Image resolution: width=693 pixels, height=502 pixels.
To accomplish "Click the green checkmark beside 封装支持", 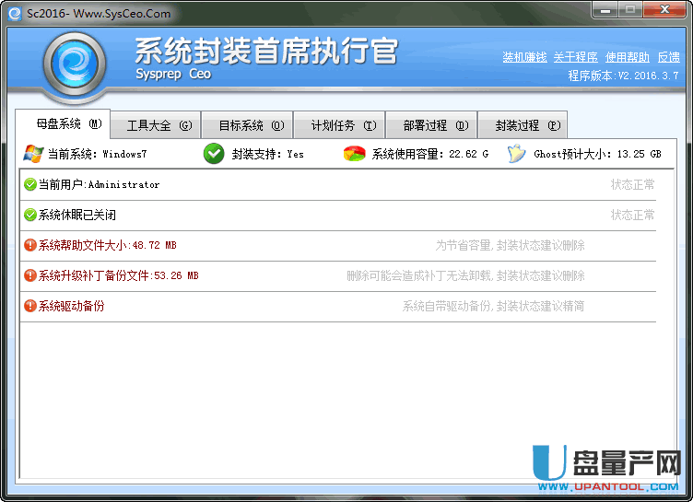I will point(214,154).
